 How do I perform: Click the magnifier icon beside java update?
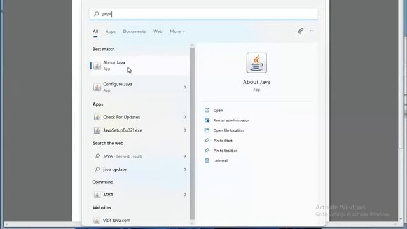click(97, 169)
